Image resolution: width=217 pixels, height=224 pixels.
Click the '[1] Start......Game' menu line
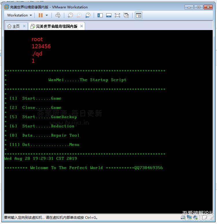pyautogui.click(x=35, y=99)
